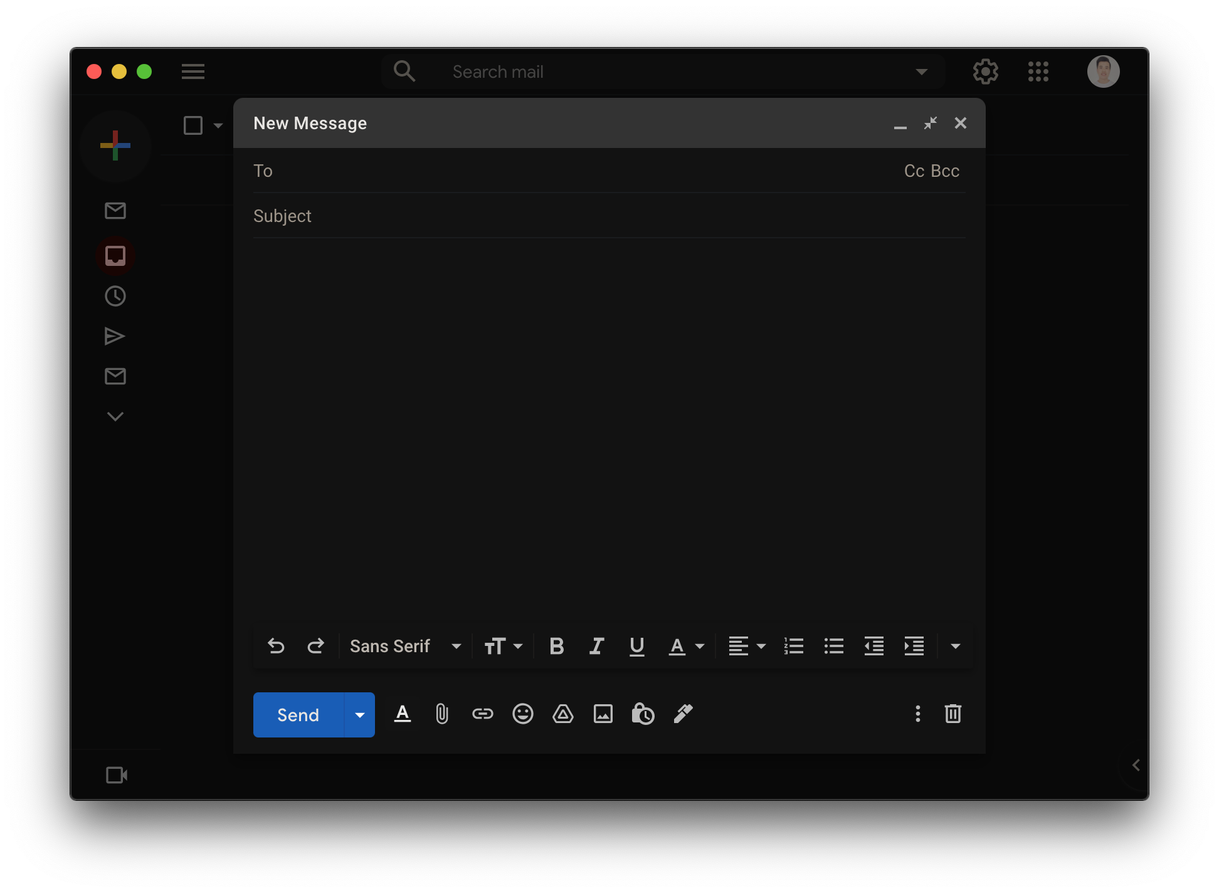Viewport: 1219px width, 893px height.
Task: Insert a photo with the image icon
Action: (603, 714)
